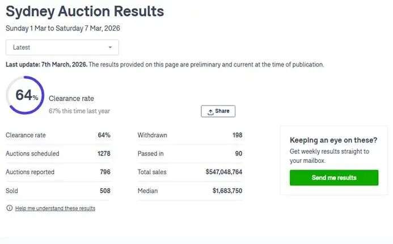Screen dimensions: 393x244
Task: Select the Sunday 1 Mar to Saturday 7 Mar date range
Action: click(x=63, y=28)
